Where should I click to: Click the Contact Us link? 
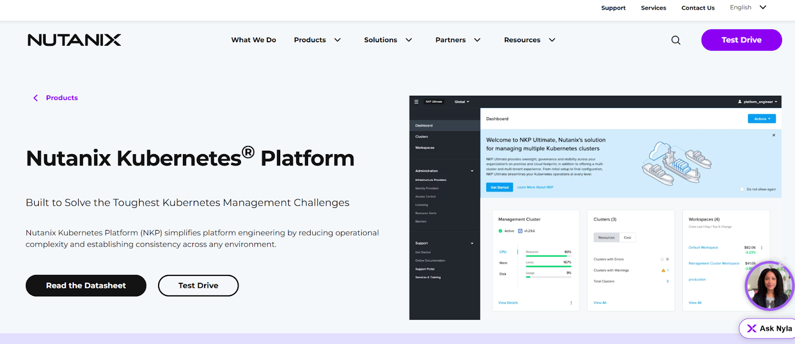pos(698,8)
